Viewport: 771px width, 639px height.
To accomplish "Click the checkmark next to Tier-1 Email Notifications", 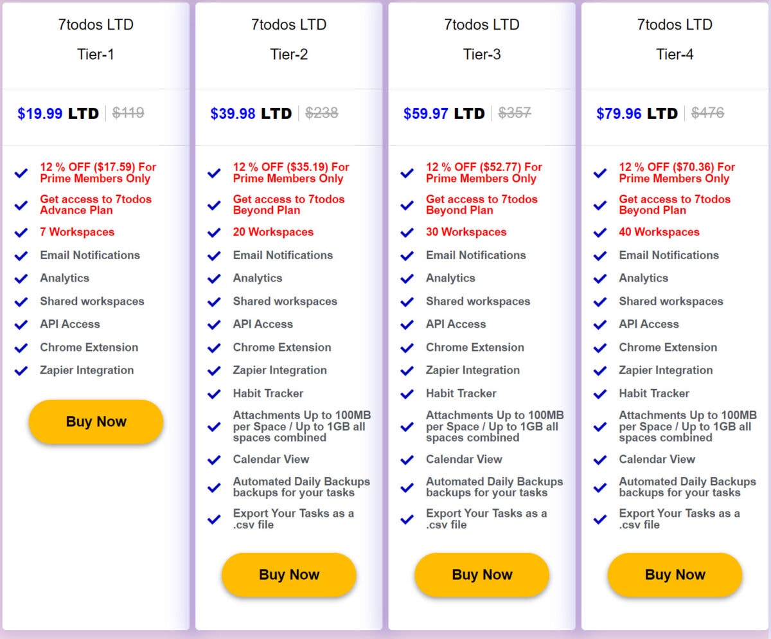I will [21, 255].
